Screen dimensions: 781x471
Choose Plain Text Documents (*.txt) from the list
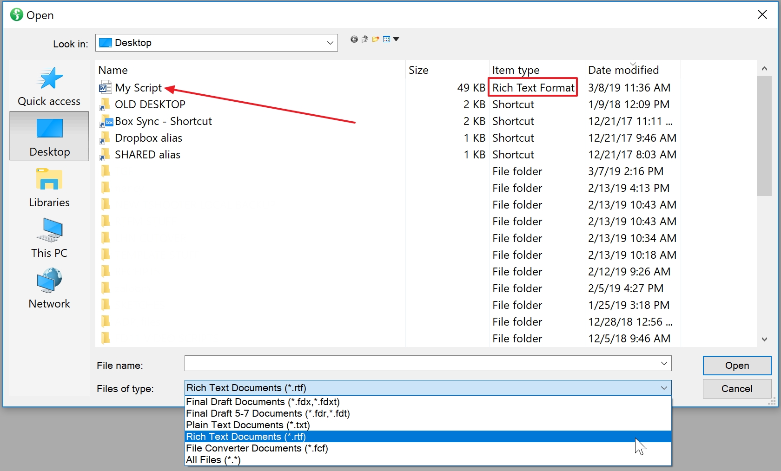pos(247,425)
